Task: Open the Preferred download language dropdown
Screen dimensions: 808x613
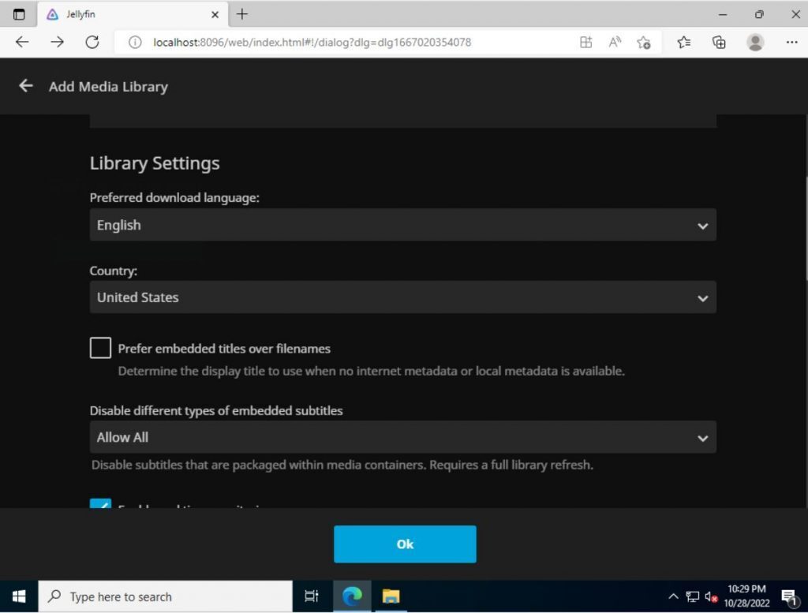Action: pyautogui.click(x=402, y=225)
